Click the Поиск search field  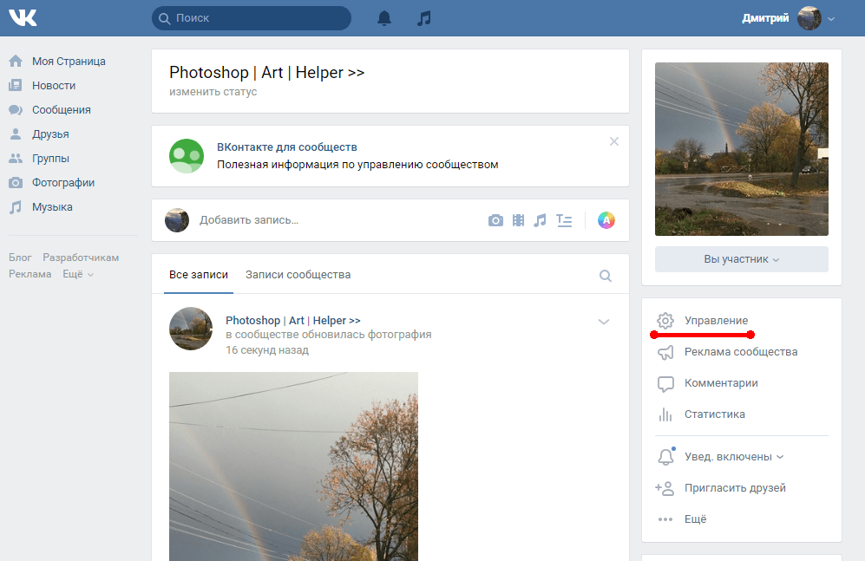click(252, 18)
